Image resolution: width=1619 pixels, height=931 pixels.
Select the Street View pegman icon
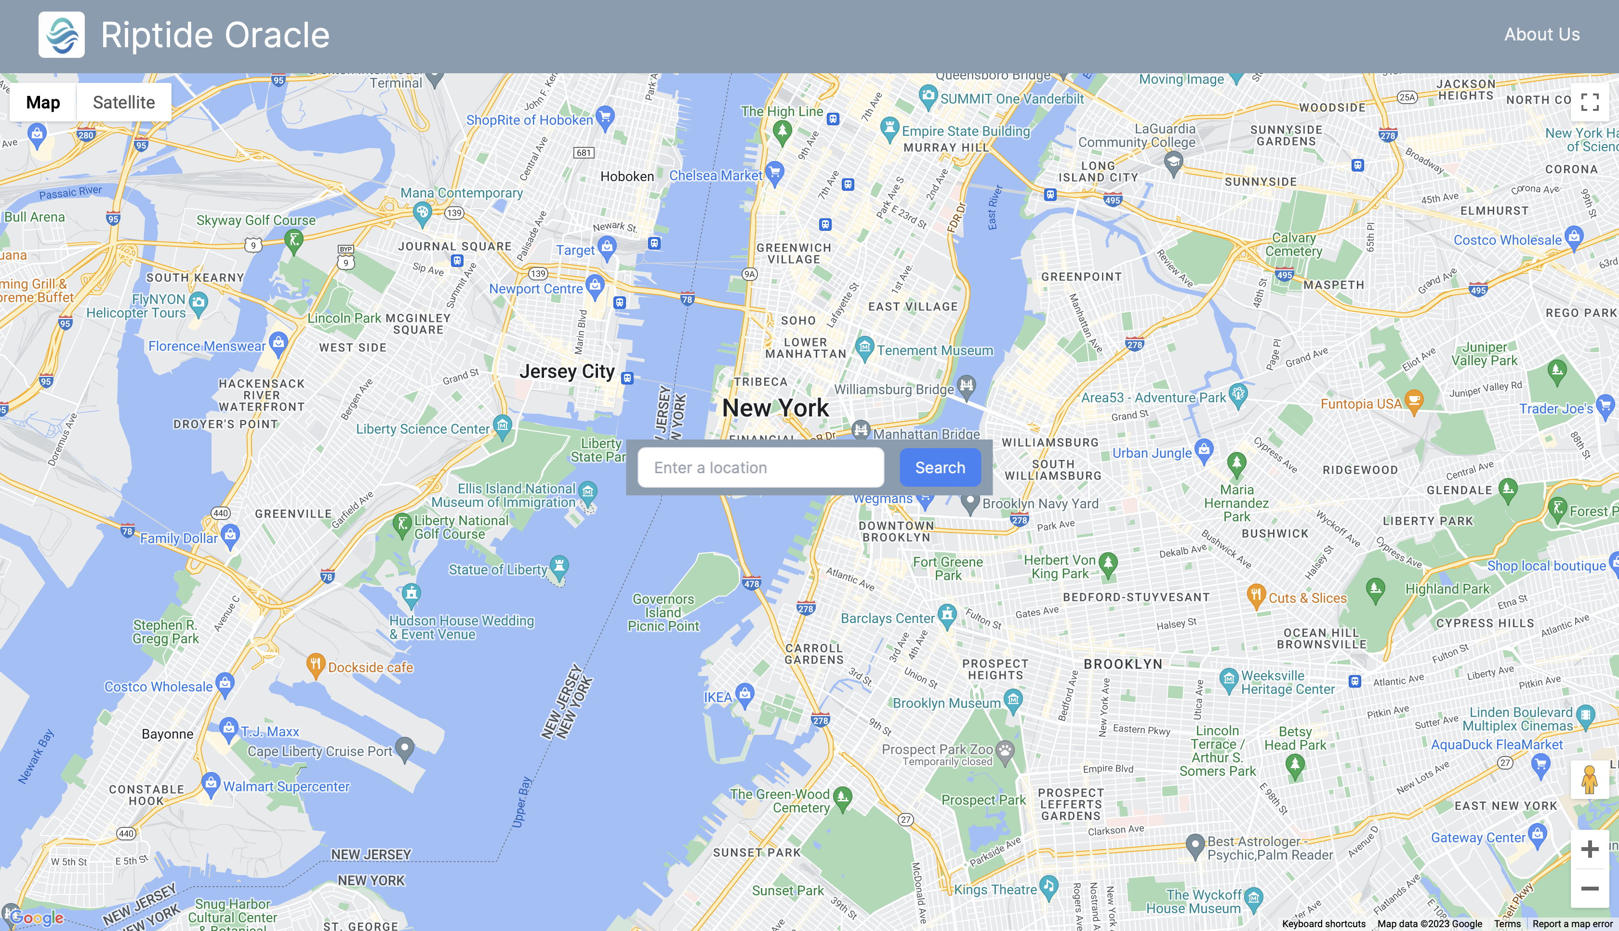1590,779
